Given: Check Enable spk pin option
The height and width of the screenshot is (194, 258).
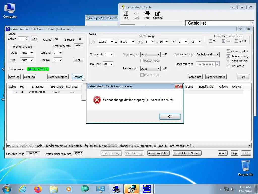Looking at the screenshot, I should (228, 61).
